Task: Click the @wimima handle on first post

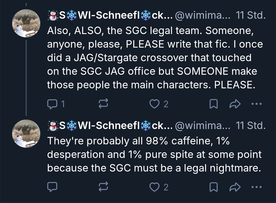Action: (203, 16)
